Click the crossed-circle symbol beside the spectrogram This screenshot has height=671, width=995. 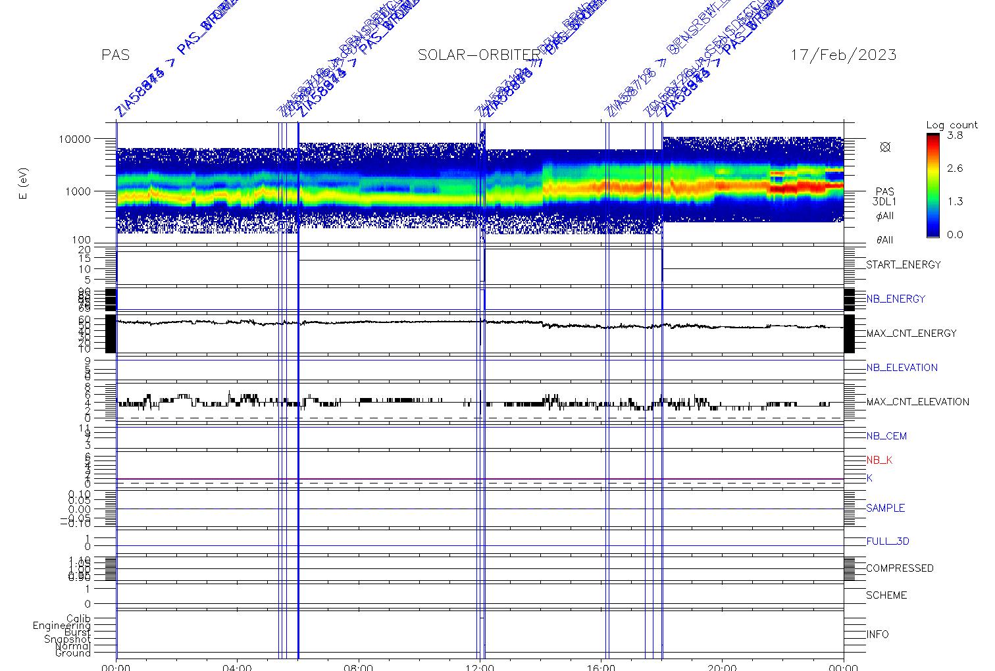pos(885,147)
